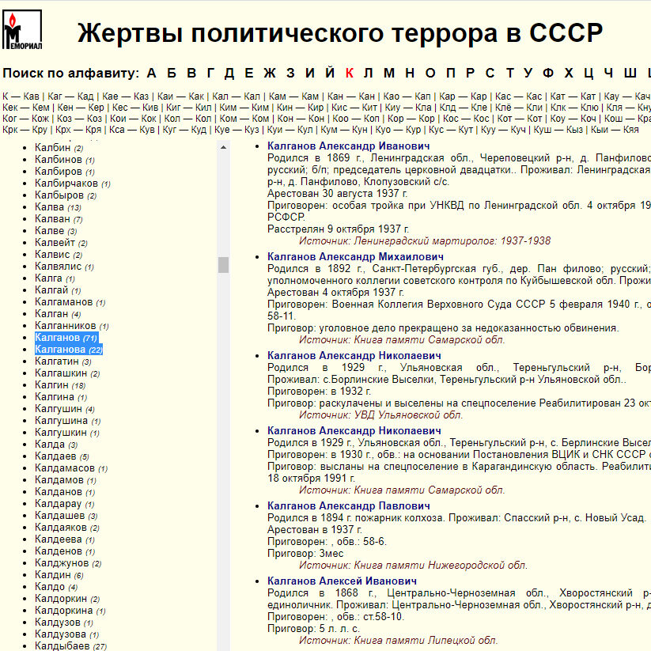
Task: Open surname Калдаяков in the list
Action: (61, 528)
